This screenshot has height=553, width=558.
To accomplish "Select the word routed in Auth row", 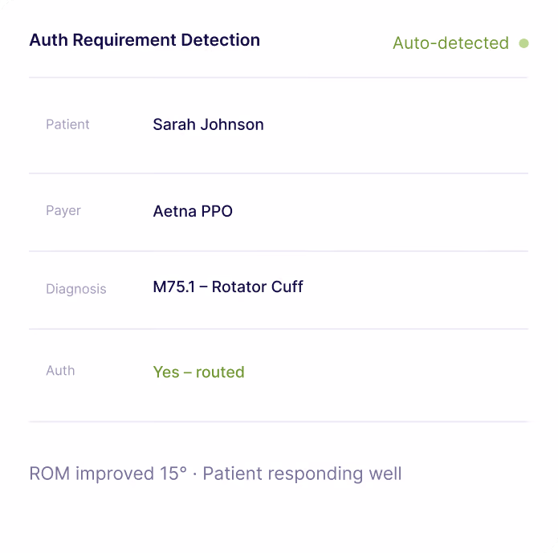I will (x=220, y=372).
